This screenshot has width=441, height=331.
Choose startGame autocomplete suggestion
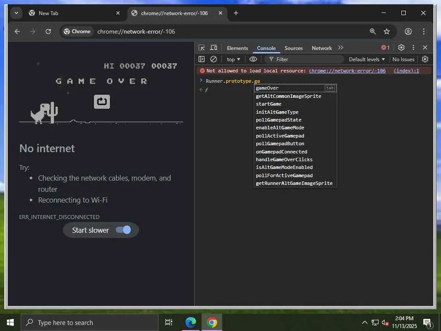(x=295, y=104)
